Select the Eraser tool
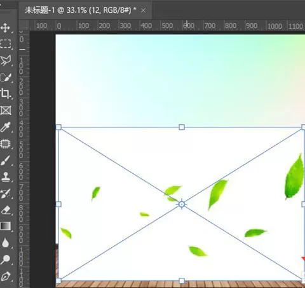Screen dimensions: 305x288 (x=6, y=210)
